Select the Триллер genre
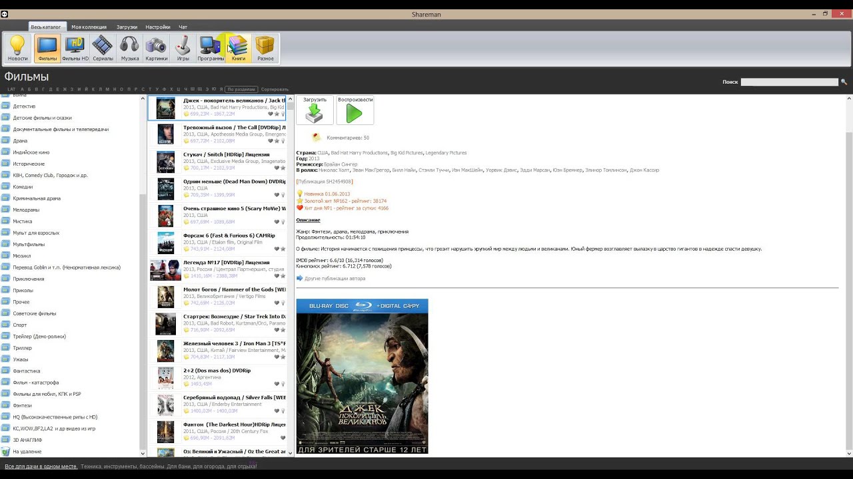The width and height of the screenshot is (853, 479). [22, 348]
